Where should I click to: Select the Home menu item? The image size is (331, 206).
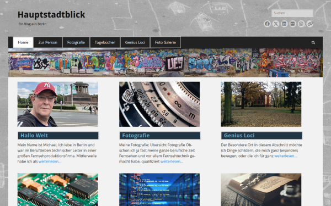click(x=23, y=42)
